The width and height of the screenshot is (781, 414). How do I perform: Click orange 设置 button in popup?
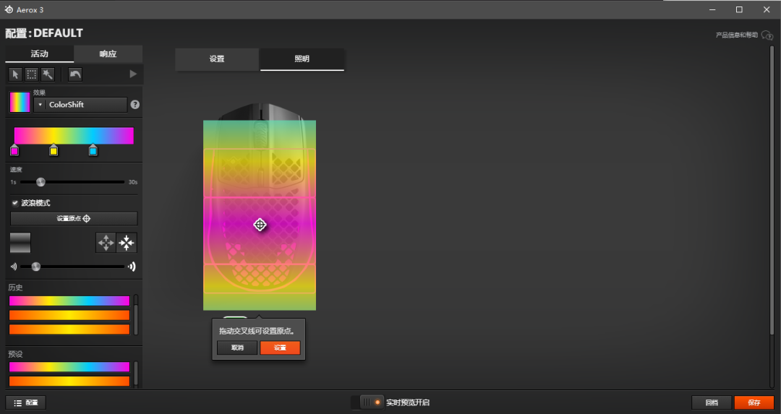click(280, 348)
